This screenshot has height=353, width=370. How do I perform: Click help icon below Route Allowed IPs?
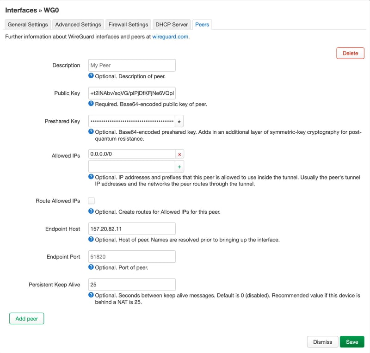point(91,212)
